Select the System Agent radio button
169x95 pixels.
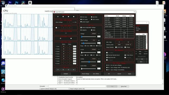[x=81, y=22]
